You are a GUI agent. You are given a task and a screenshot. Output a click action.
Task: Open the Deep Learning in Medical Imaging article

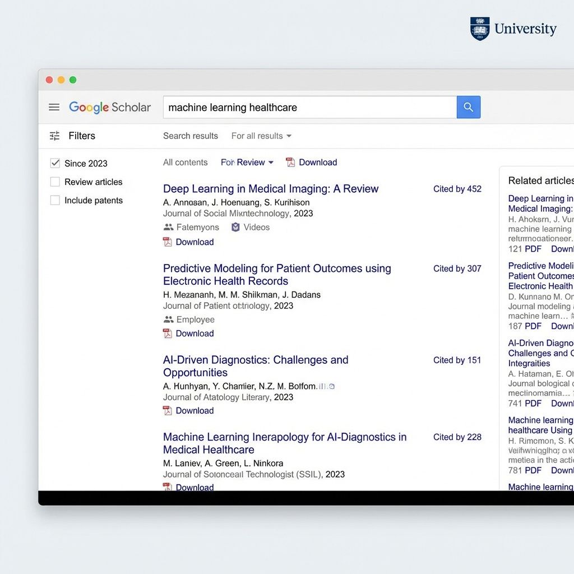[271, 189]
